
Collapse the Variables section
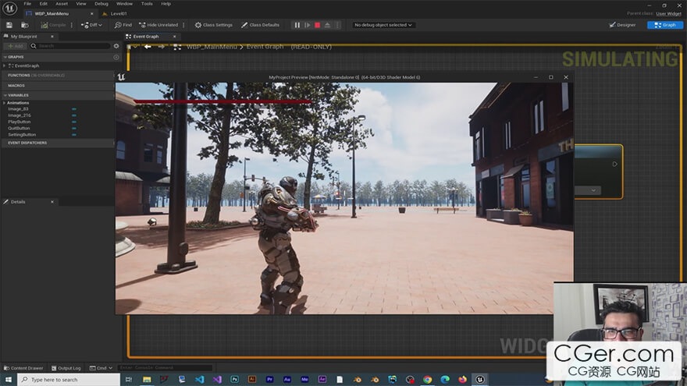pyautogui.click(x=5, y=95)
